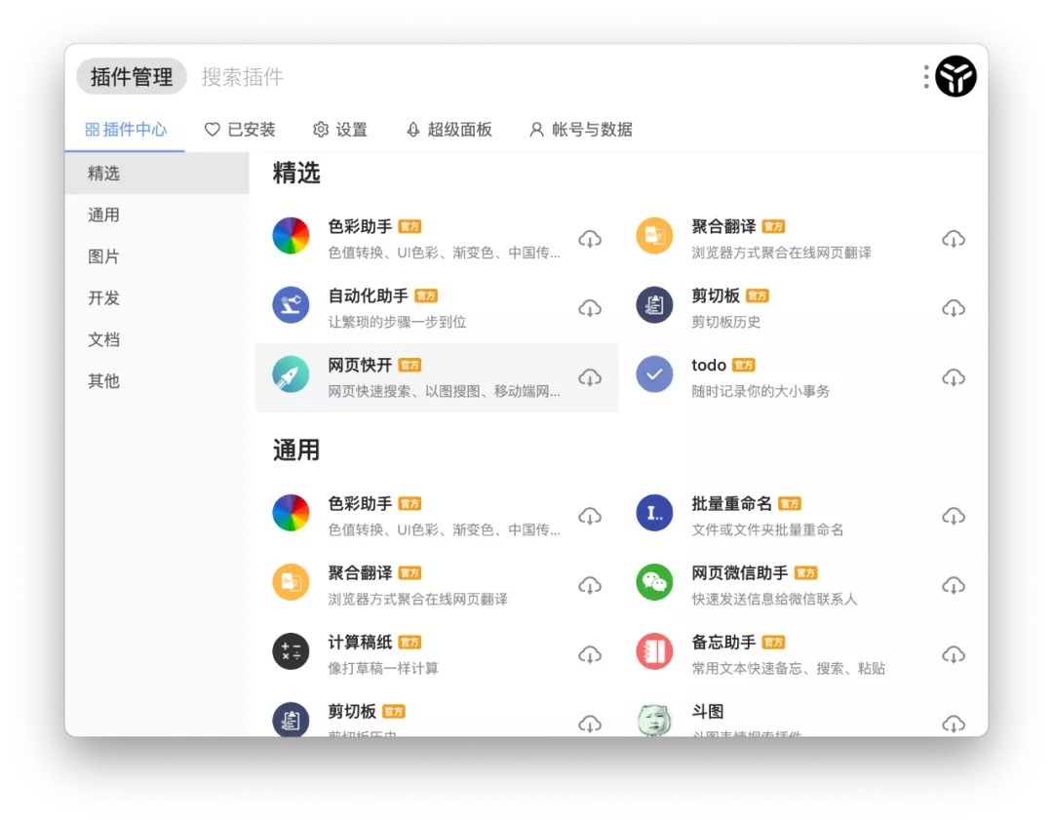Download 聚合翻译 in 通用 section
The image size is (1053, 822).
(x=590, y=586)
